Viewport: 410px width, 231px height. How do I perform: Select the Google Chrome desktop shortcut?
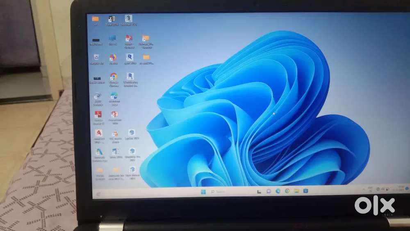click(114, 80)
